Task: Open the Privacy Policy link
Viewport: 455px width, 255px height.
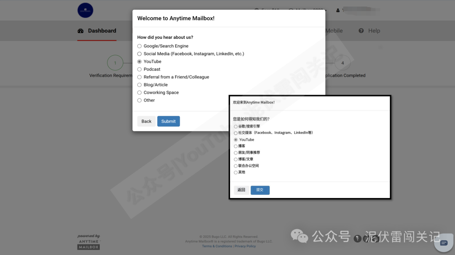Action: (245, 246)
